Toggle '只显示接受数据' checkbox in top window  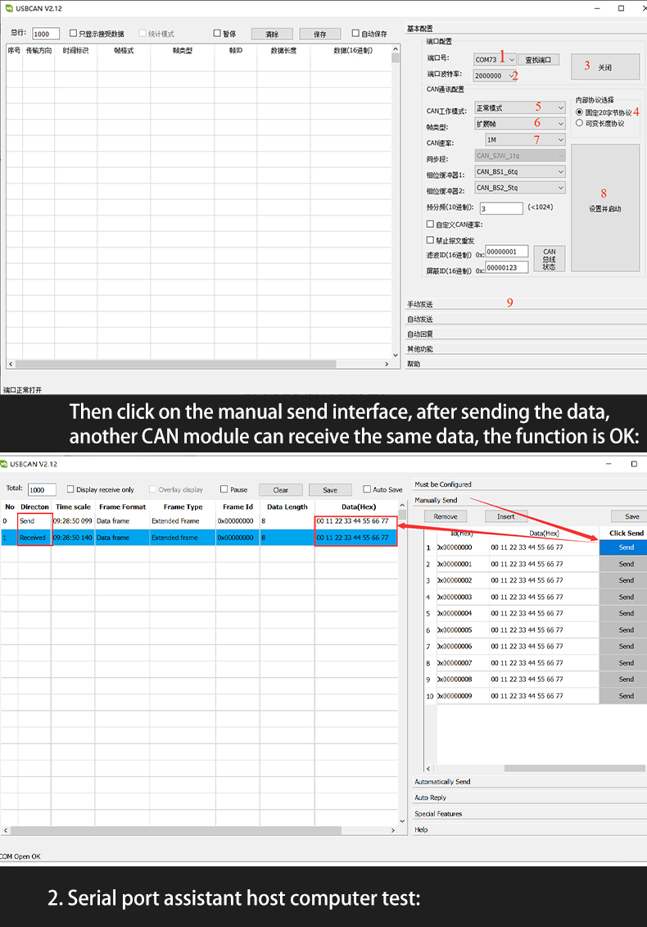coord(73,33)
